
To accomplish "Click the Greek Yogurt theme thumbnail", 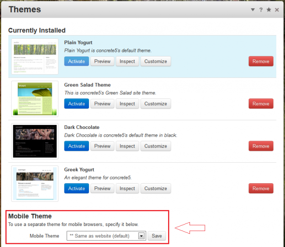I will [x=35, y=184].
